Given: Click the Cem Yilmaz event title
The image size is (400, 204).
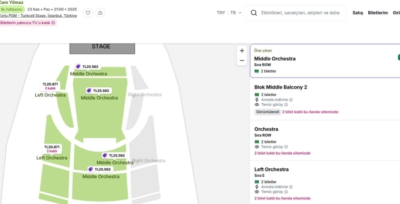Looking at the screenshot, I should pyautogui.click(x=11, y=2).
